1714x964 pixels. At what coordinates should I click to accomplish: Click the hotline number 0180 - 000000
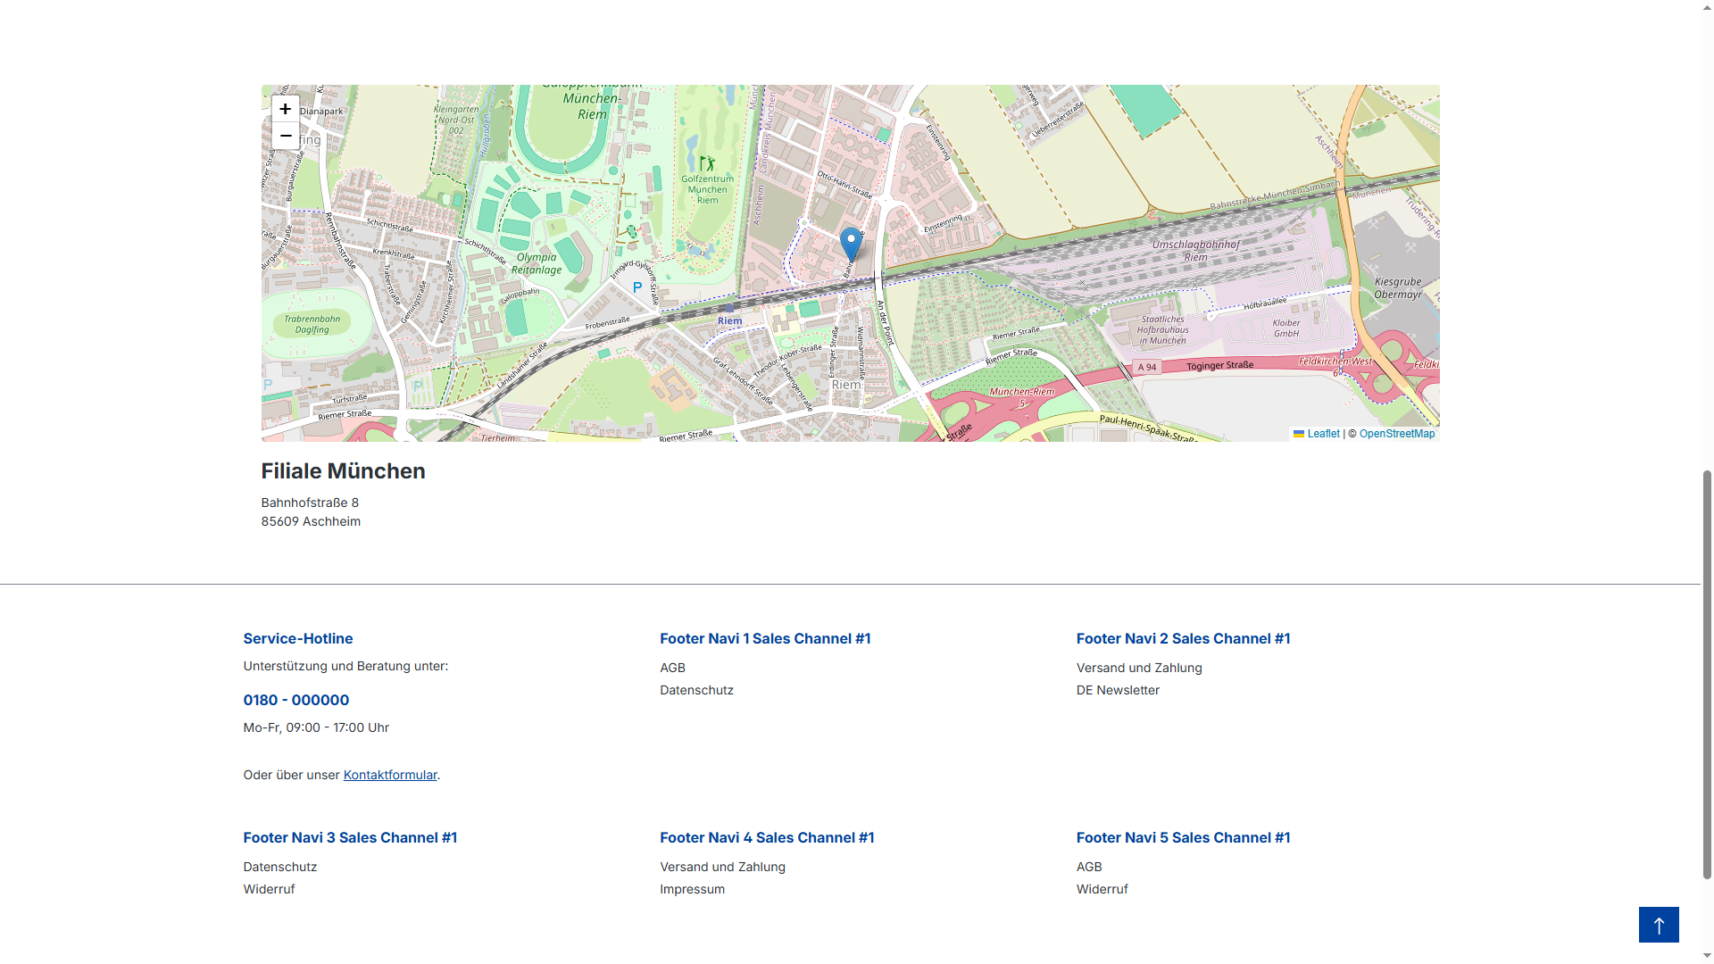tap(296, 700)
